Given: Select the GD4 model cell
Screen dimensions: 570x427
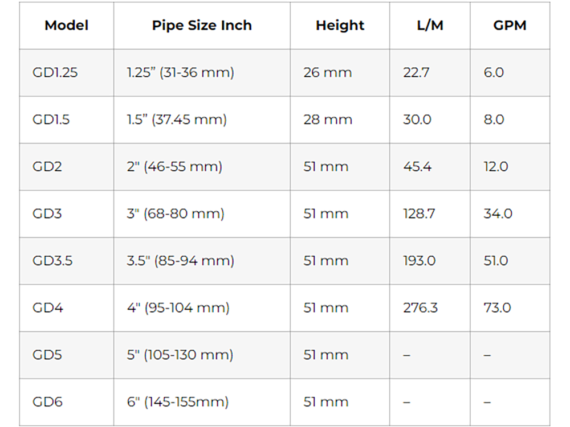Looking at the screenshot, I should click(48, 308).
